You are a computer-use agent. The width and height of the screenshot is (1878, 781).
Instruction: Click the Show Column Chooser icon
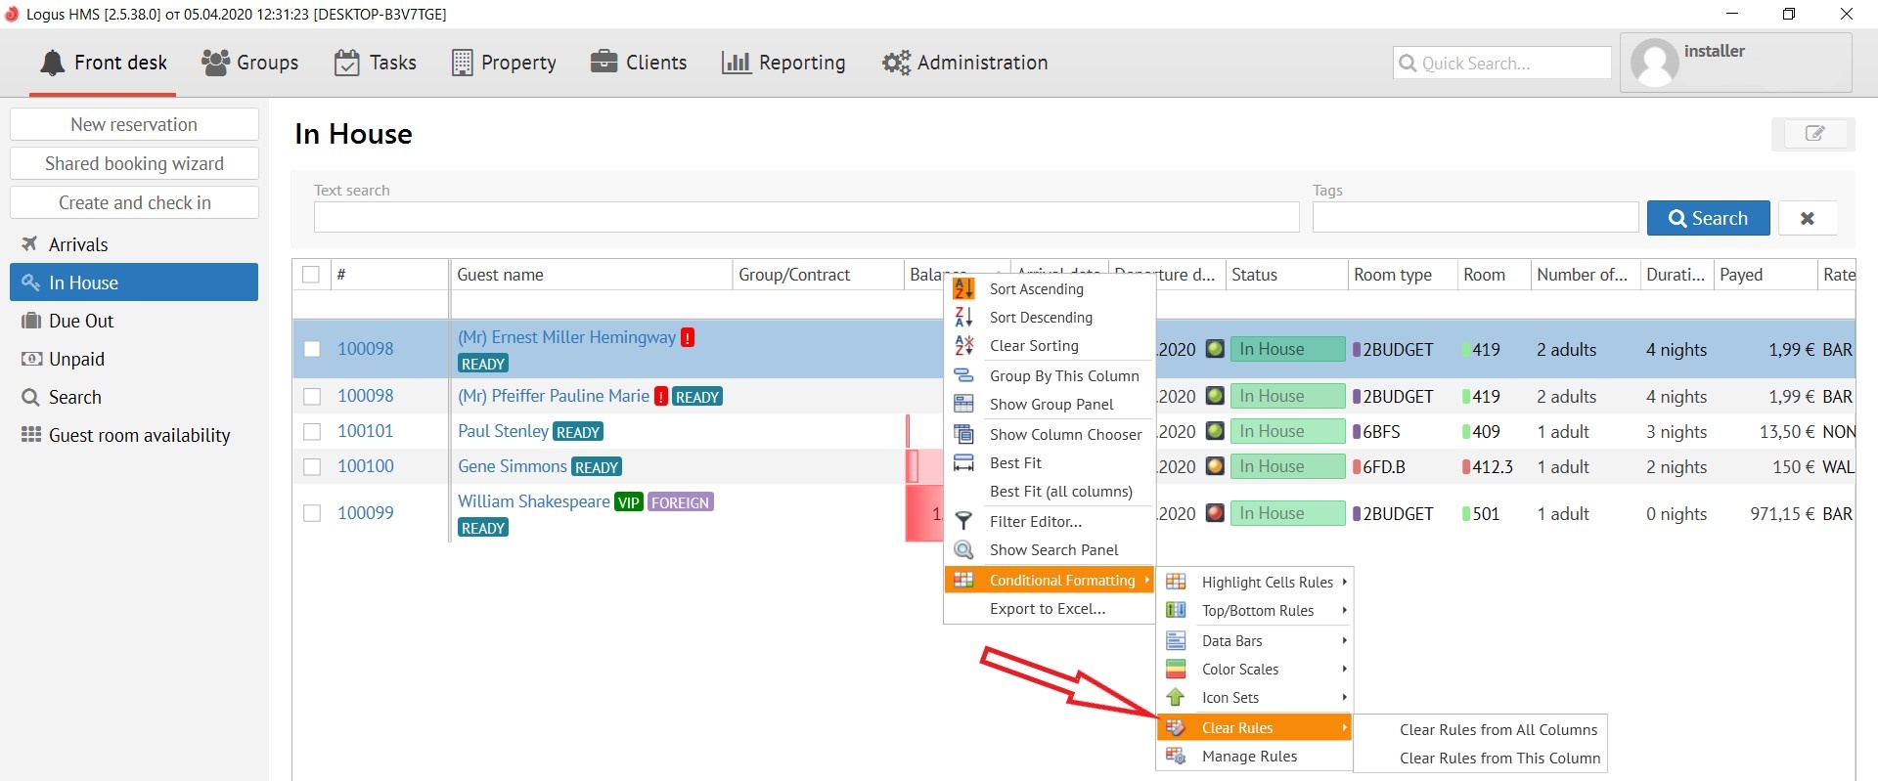[963, 434]
